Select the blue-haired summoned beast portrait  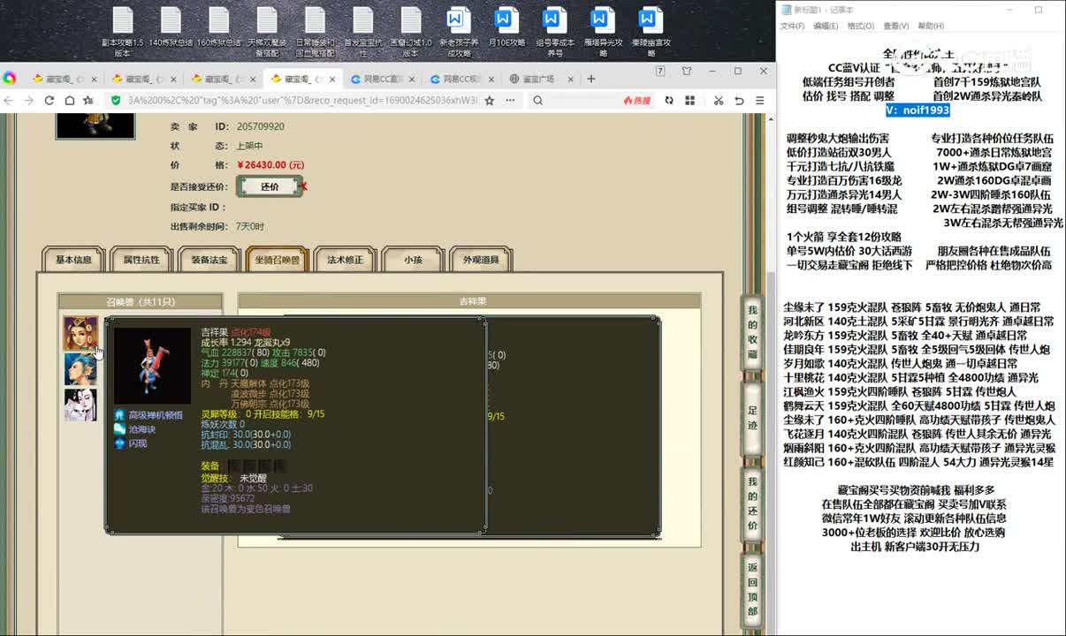(80, 369)
